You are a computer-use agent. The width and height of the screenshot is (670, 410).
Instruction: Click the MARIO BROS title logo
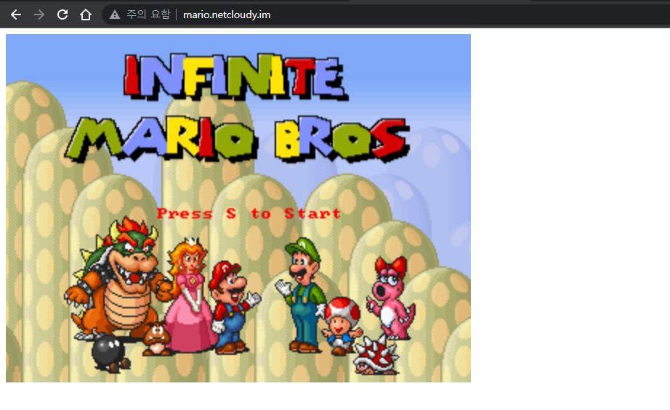coord(237,139)
